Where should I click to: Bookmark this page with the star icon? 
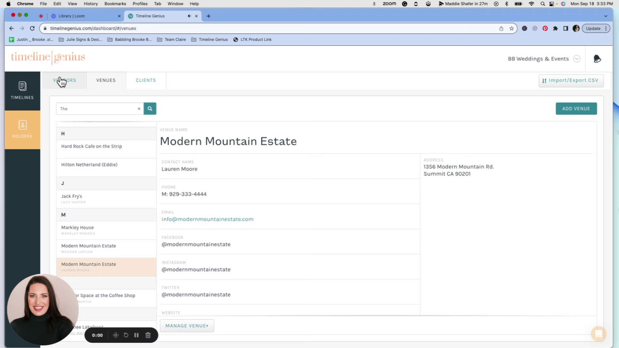pyautogui.click(x=511, y=29)
